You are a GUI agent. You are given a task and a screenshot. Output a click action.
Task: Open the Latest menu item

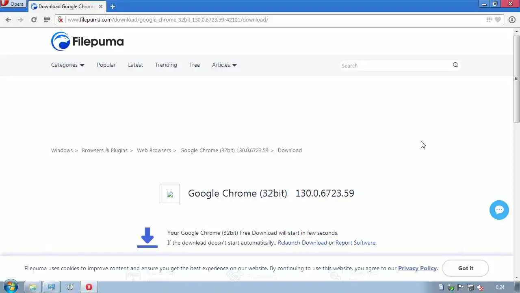coord(135,65)
